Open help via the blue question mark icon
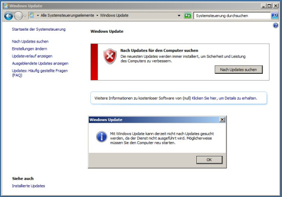282x197 pixels. pos(276,25)
